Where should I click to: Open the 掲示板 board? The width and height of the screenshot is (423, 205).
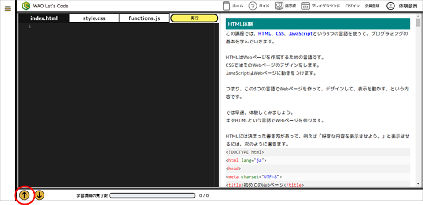coord(285,6)
